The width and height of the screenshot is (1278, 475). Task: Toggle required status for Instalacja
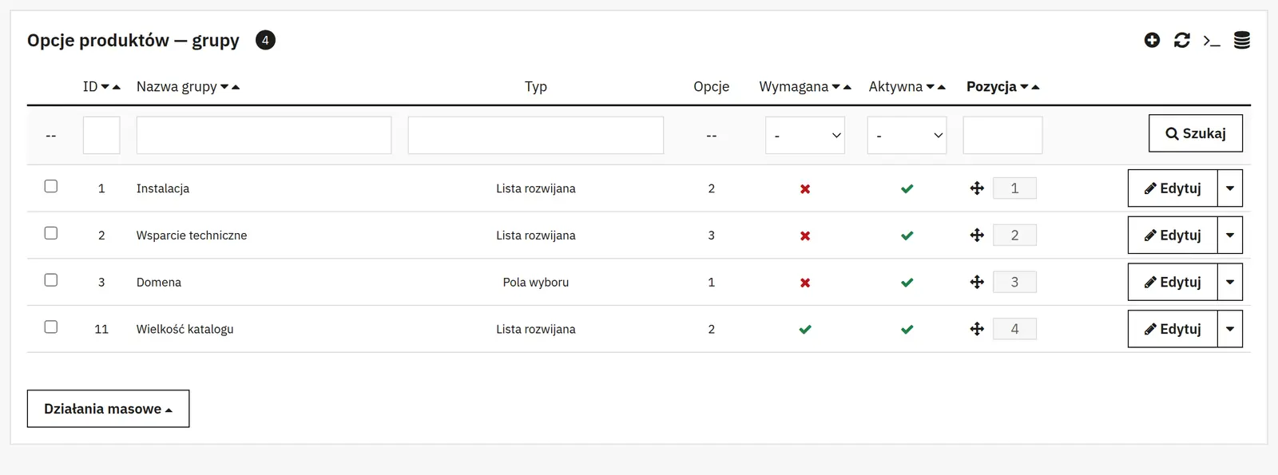pyautogui.click(x=805, y=189)
